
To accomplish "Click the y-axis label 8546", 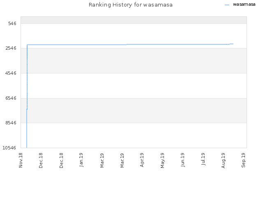I will 11,123.
